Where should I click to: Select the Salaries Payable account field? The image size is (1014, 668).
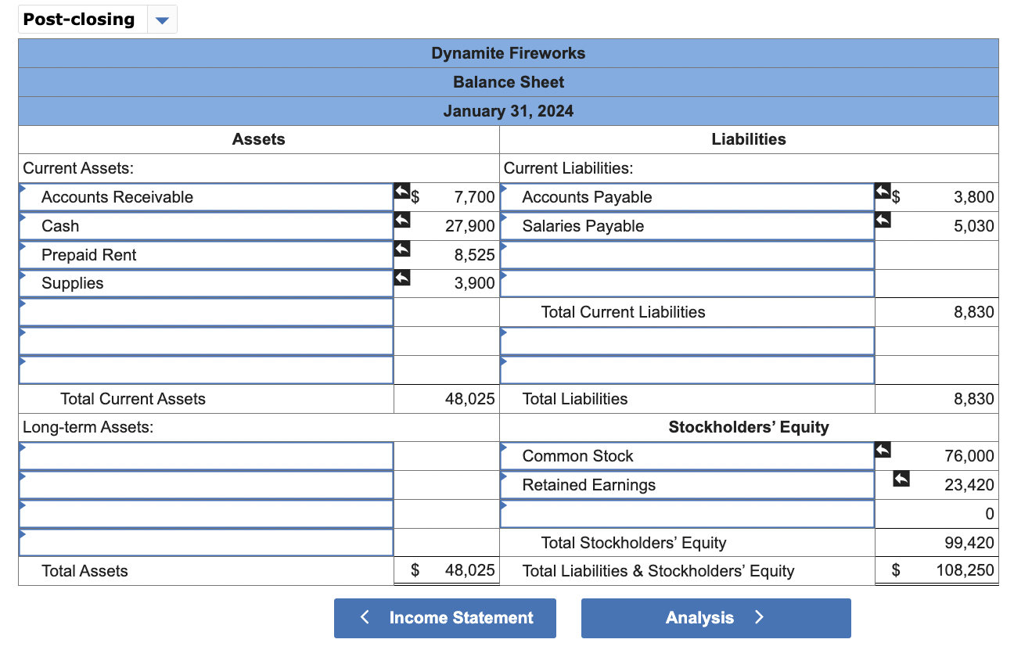687,226
